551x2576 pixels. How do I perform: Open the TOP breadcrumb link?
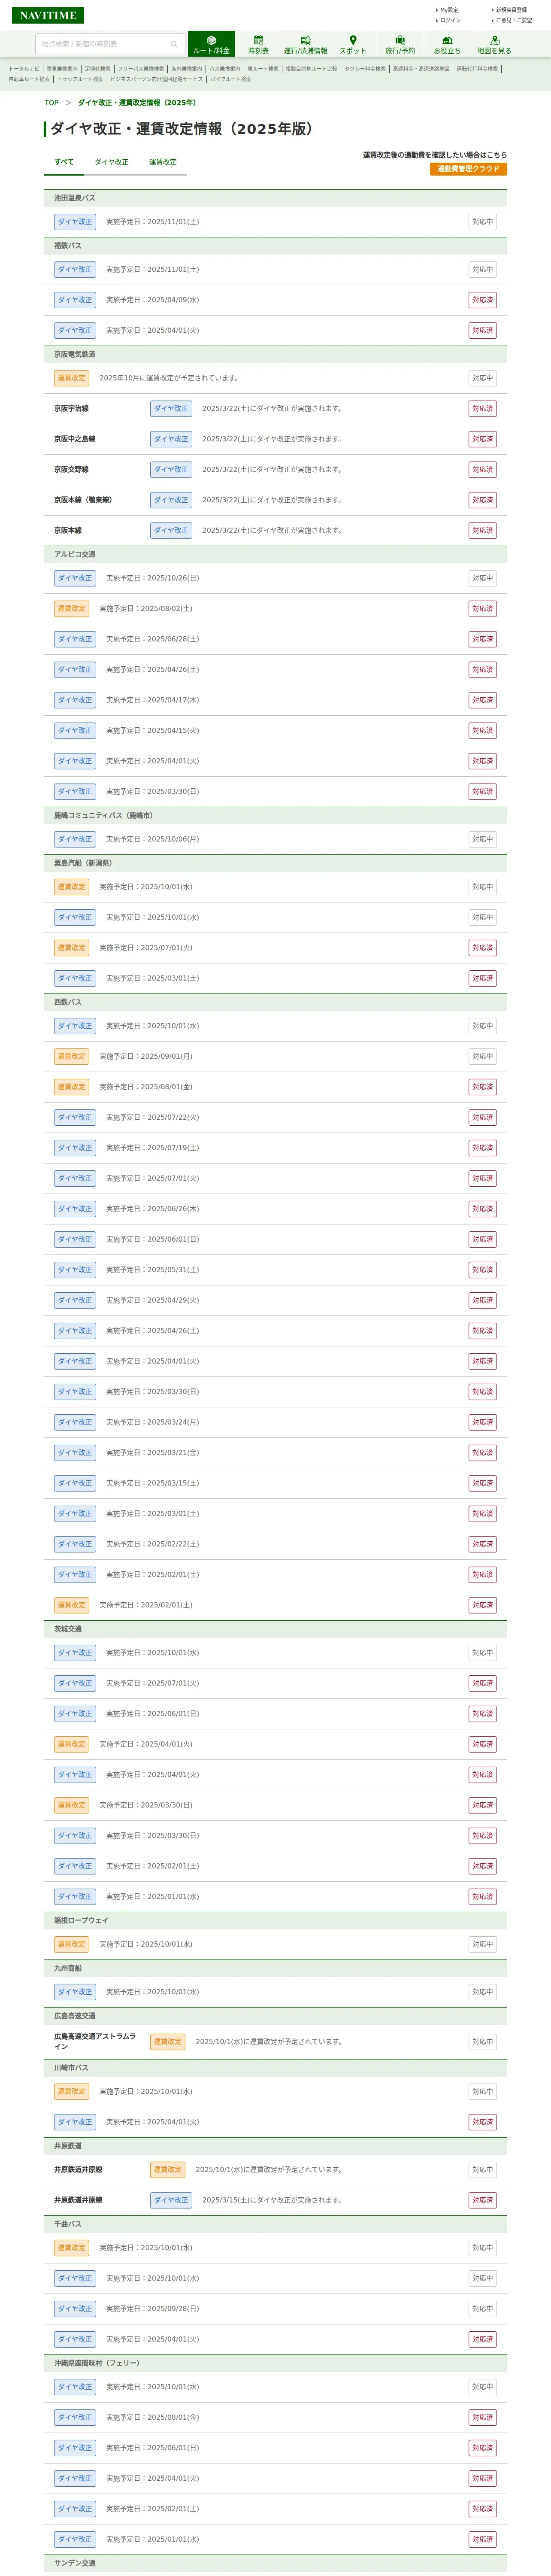pos(51,103)
